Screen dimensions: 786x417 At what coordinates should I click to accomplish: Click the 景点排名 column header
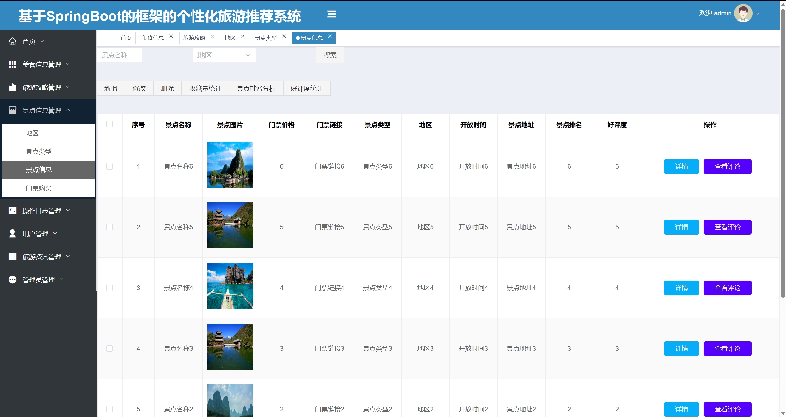click(x=569, y=125)
